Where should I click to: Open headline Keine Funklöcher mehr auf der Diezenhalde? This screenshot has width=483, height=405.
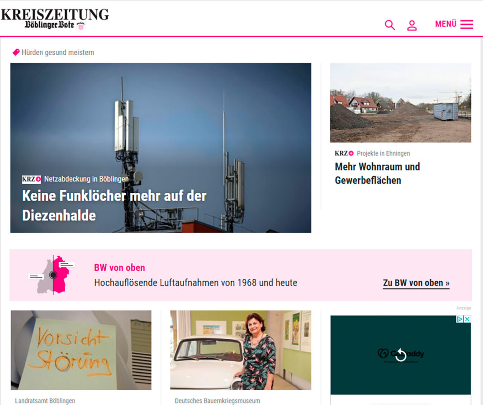pyautogui.click(x=114, y=205)
